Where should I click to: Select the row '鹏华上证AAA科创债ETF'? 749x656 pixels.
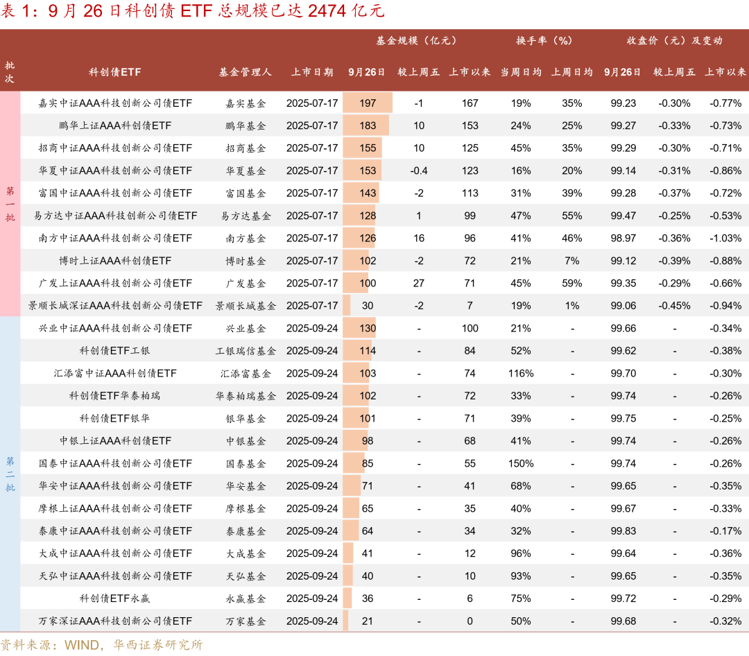[x=384, y=126]
